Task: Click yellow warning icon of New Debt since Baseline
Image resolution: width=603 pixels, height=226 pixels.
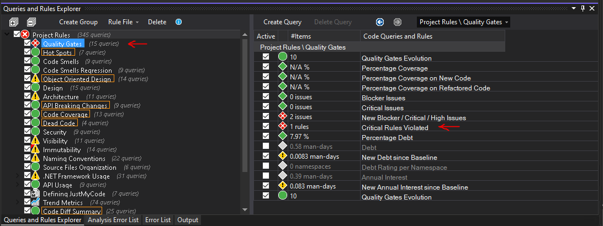Action: [x=283, y=156]
